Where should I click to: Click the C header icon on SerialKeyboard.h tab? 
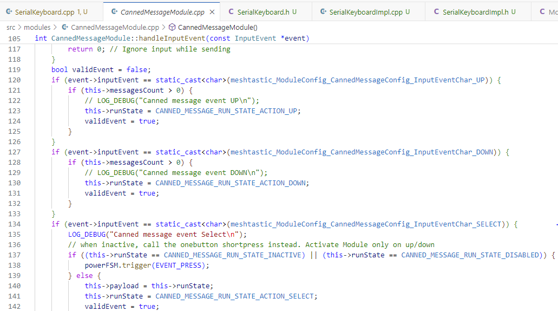coord(231,11)
